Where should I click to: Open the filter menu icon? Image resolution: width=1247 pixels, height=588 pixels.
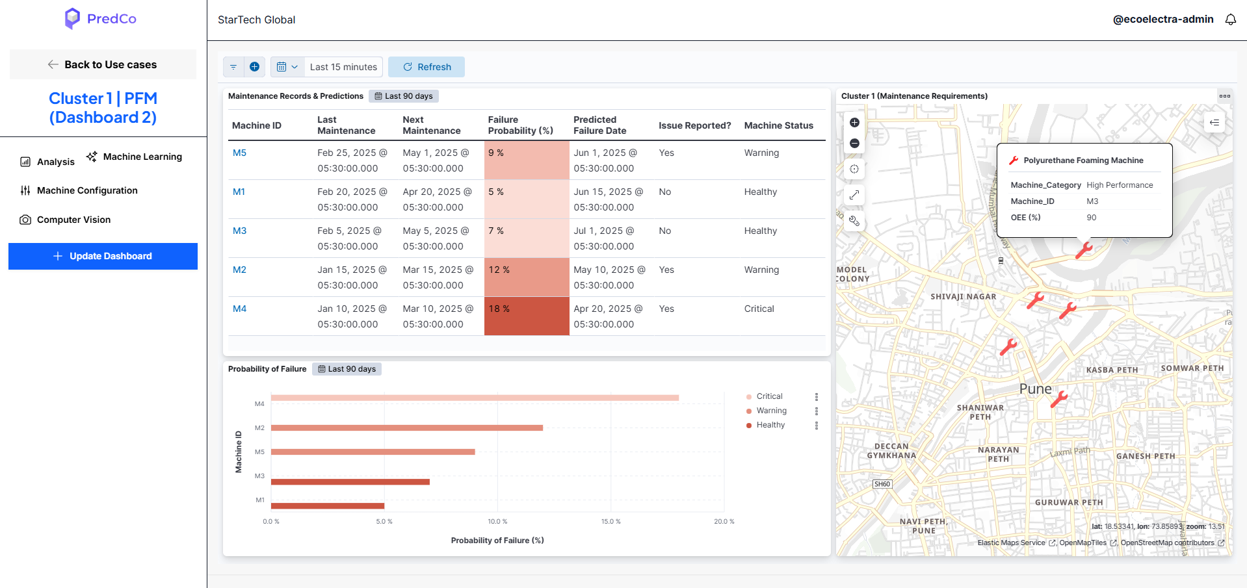pos(233,67)
